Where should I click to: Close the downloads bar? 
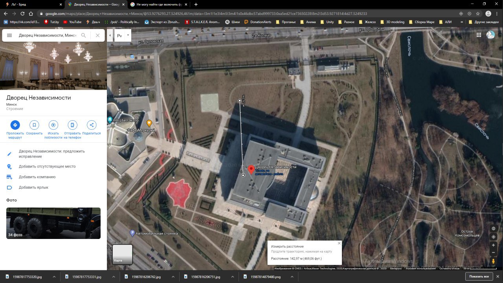[x=497, y=277]
